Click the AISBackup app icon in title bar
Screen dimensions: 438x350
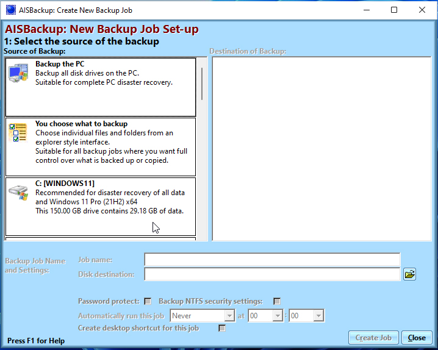(x=11, y=10)
